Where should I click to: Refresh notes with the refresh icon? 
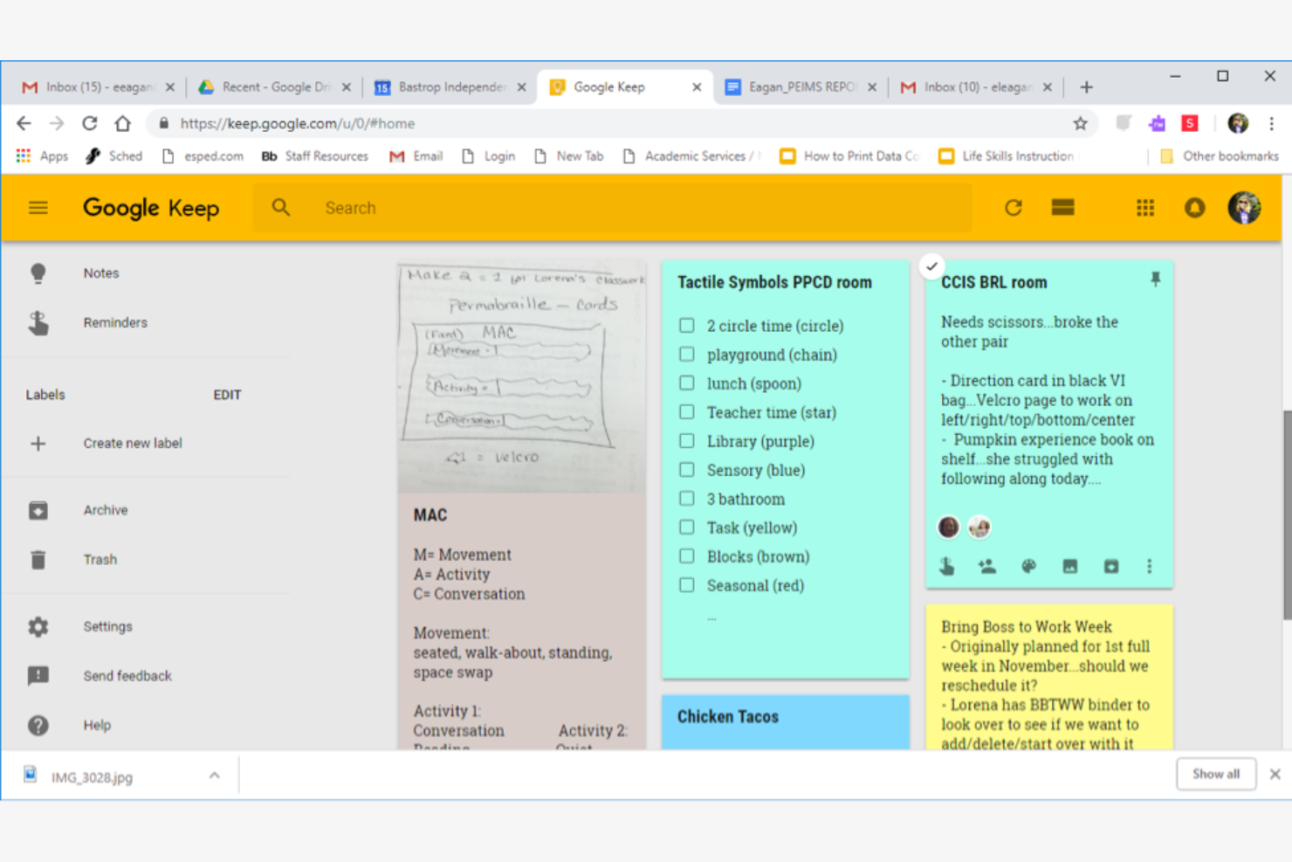[x=1013, y=208]
